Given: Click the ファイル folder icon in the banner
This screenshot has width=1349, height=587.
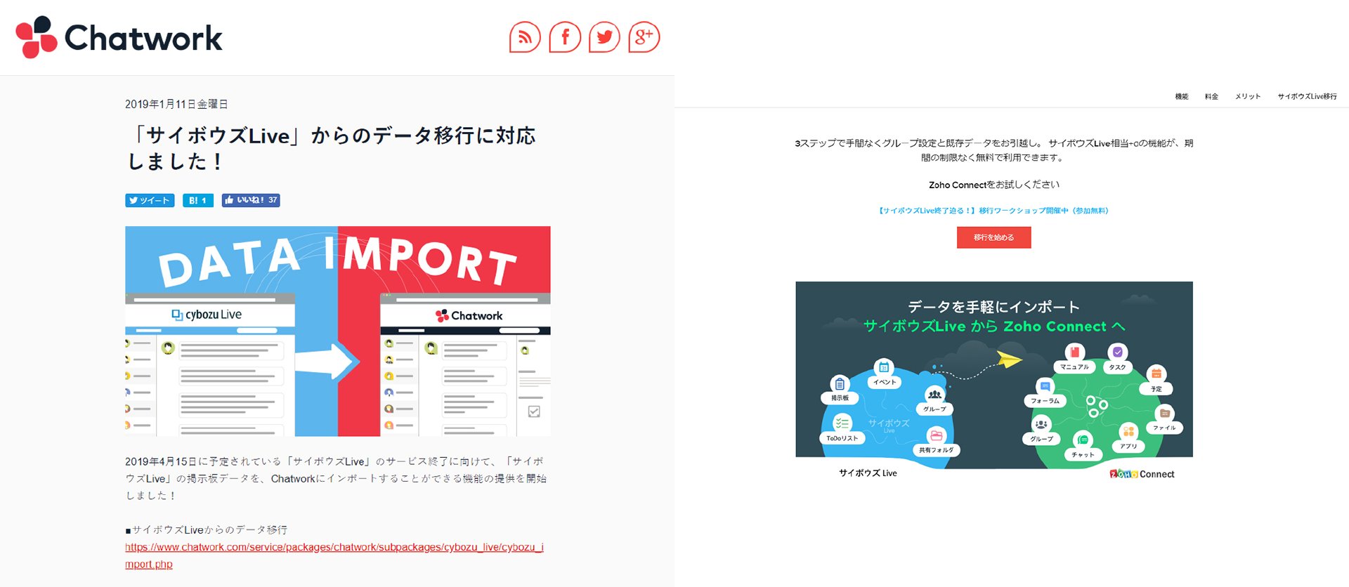Looking at the screenshot, I should coord(1164,413).
